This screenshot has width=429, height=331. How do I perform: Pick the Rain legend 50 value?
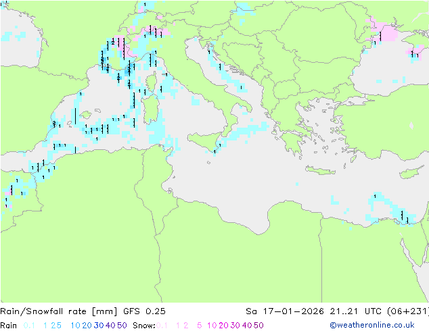coord(122,326)
